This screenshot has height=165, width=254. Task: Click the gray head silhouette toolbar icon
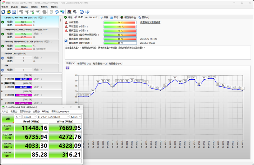(44, 12)
